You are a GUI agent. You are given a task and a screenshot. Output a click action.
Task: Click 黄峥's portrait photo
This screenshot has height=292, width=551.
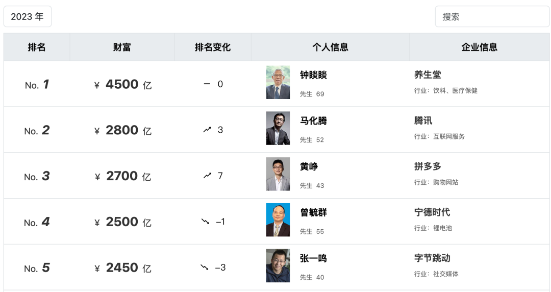click(278, 174)
